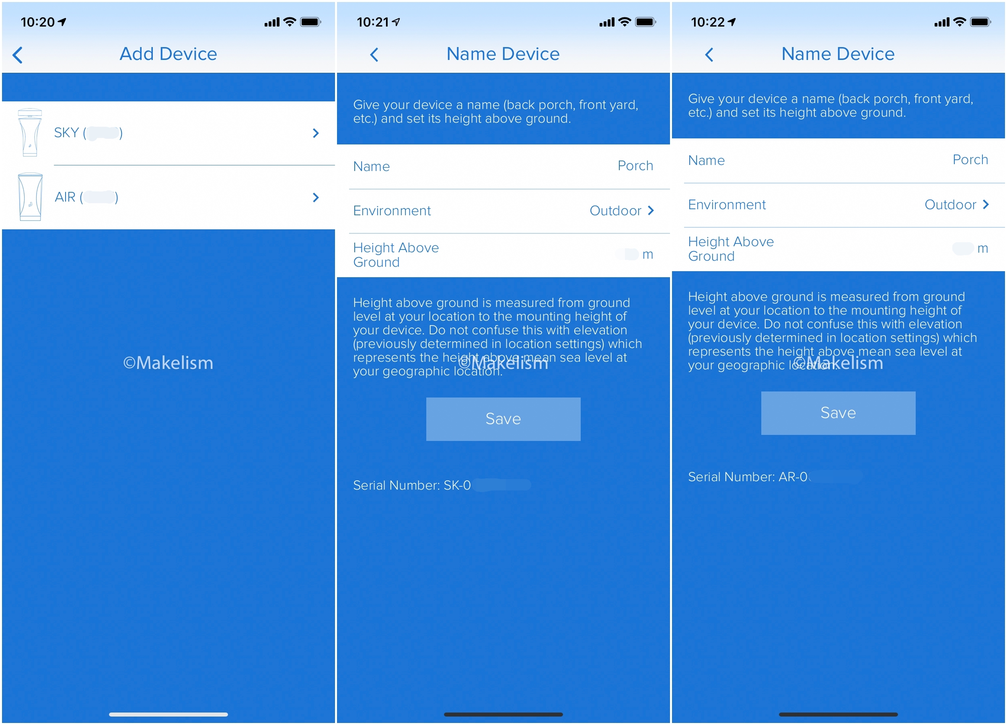This screenshot has width=1007, height=725.
Task: Tap cellular signal bars on the 10:21 screen
Action: [606, 22]
